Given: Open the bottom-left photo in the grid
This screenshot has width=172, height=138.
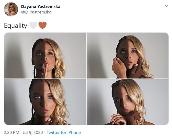Looking at the screenshot, I should (x=45, y=102).
